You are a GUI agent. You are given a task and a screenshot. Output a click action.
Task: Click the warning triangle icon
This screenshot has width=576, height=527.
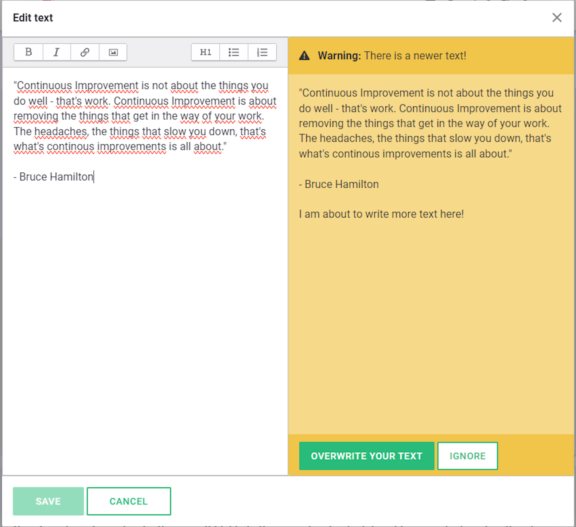click(304, 56)
